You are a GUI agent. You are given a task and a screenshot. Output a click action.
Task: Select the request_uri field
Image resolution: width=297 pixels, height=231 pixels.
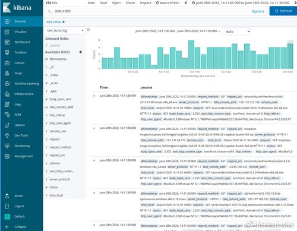(x=57, y=155)
